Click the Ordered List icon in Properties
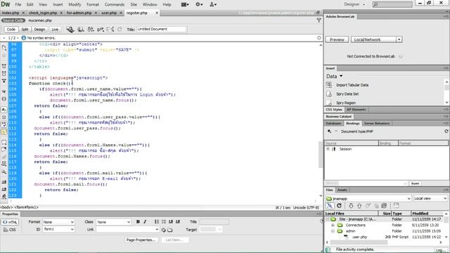The image size is (450, 253). click(164, 222)
